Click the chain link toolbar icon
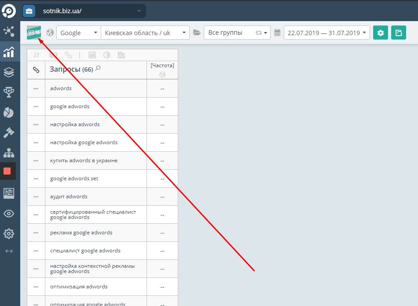The image size is (418, 306). click(68, 55)
